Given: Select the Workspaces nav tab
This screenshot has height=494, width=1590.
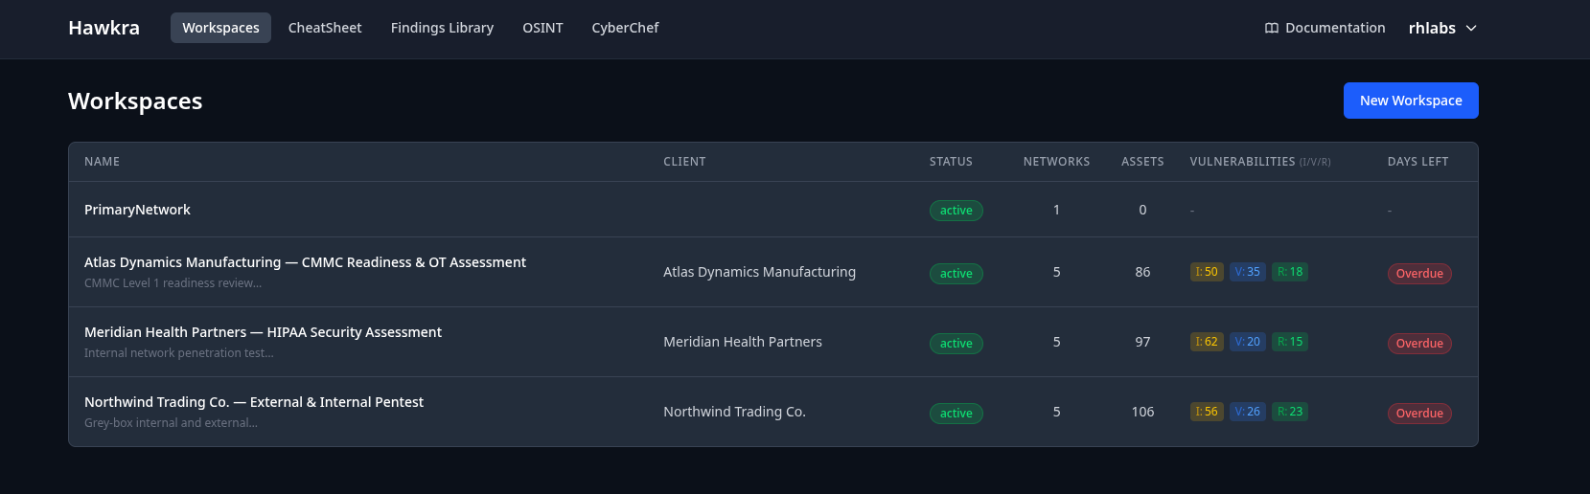Looking at the screenshot, I should (x=220, y=28).
